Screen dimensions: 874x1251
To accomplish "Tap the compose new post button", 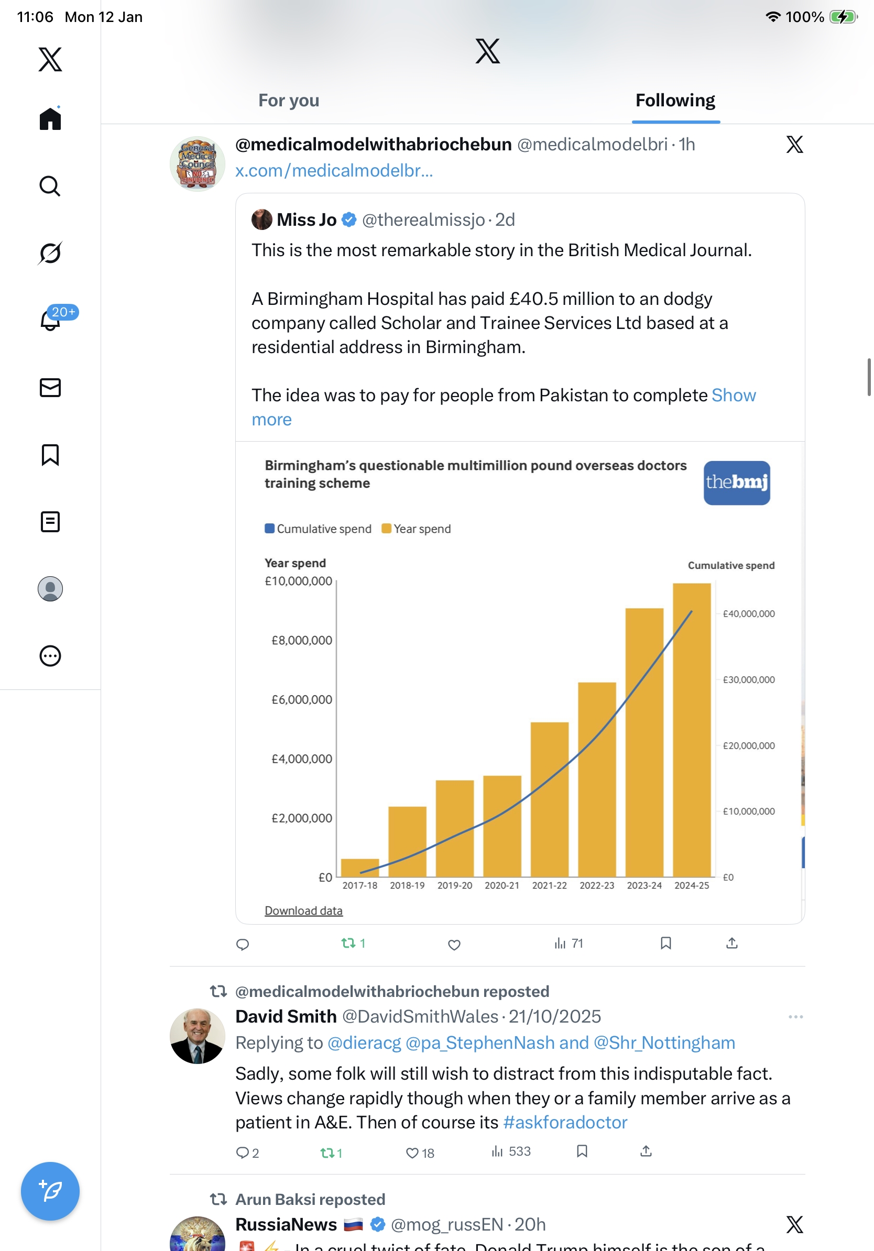I will point(50,1191).
